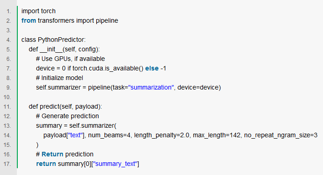Click the '# Use GPUs, if available' comment
323x175 pixels.
coord(70,59)
